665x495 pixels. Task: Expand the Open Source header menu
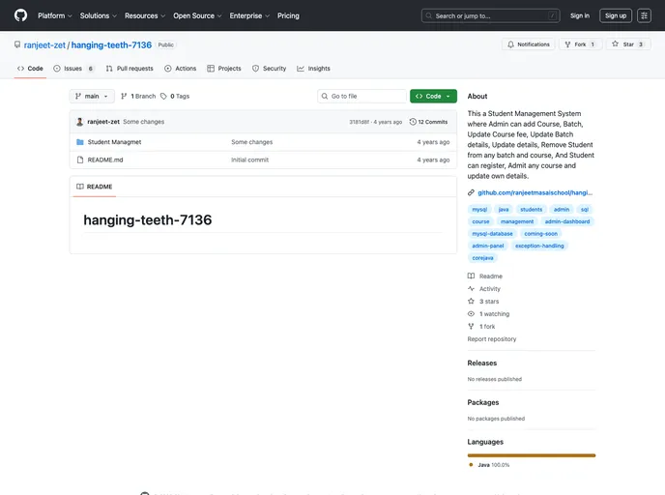[197, 15]
